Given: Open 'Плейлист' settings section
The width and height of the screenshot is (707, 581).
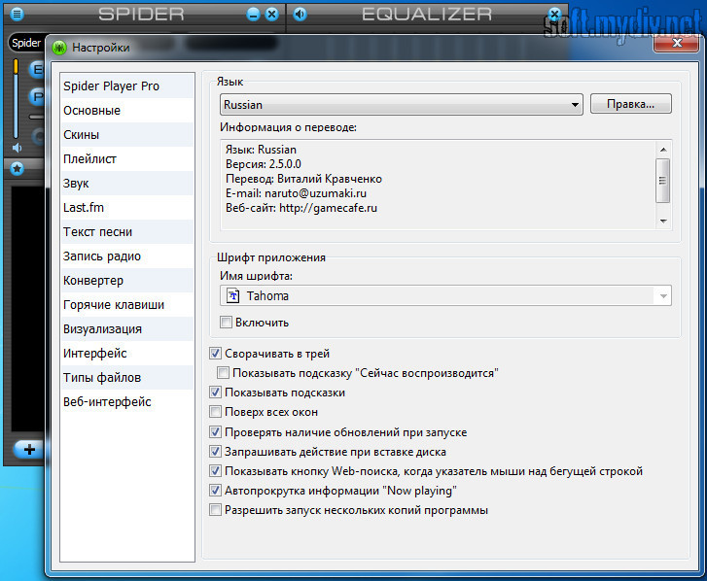Looking at the screenshot, I should pyautogui.click(x=127, y=159).
